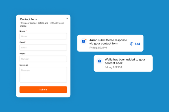Click the 'Friday 1:22 PM' timestamp
The width and height of the screenshot is (169, 112).
113,67
